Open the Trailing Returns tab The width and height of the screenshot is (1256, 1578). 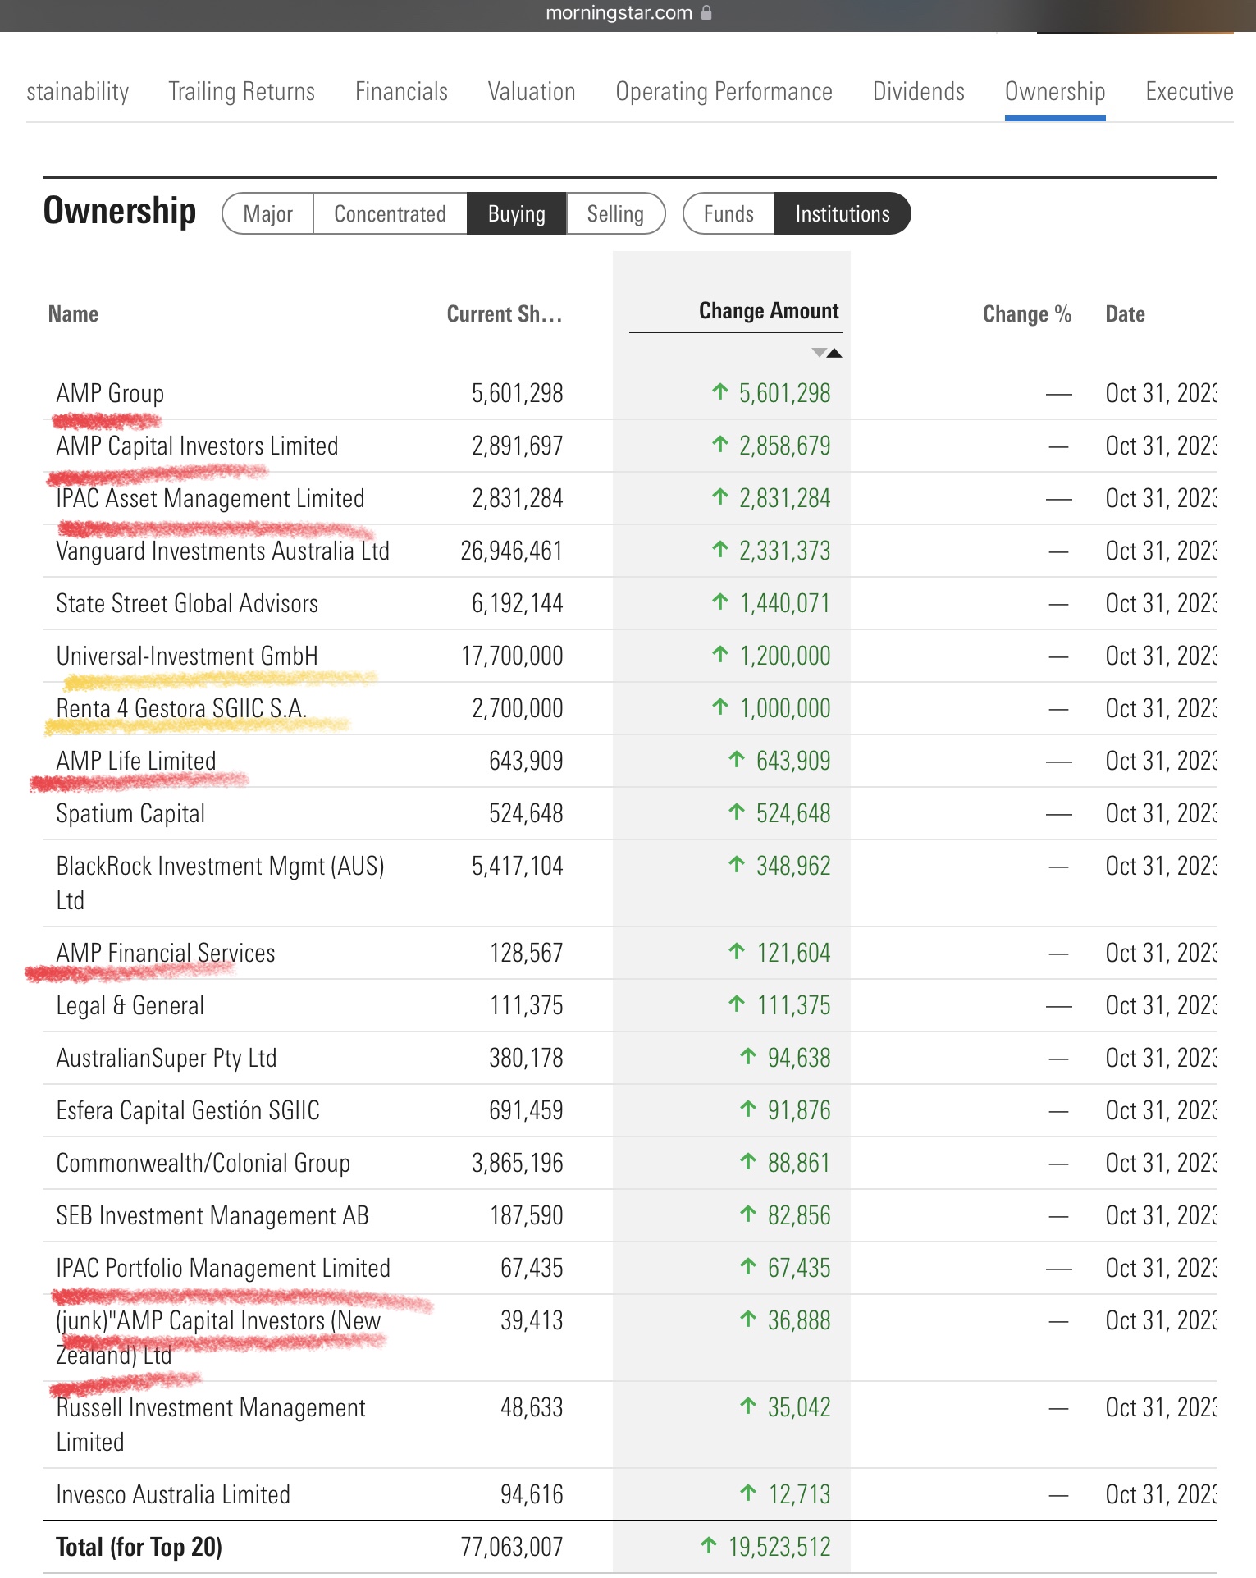tap(241, 91)
